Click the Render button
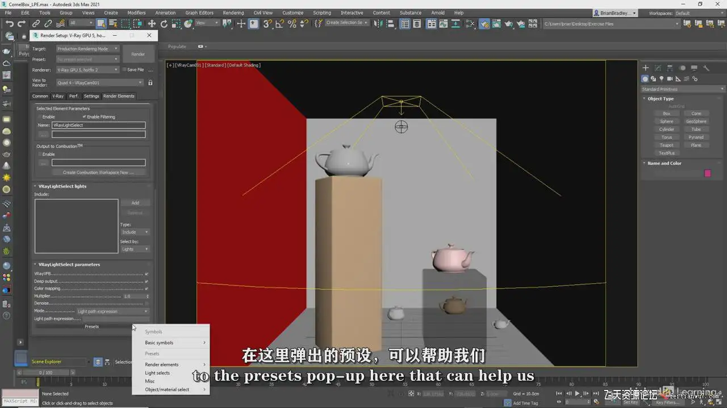727x408 pixels. click(x=138, y=54)
